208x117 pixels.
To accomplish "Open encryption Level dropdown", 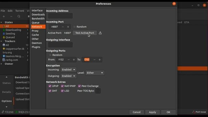I will point(95,73).
